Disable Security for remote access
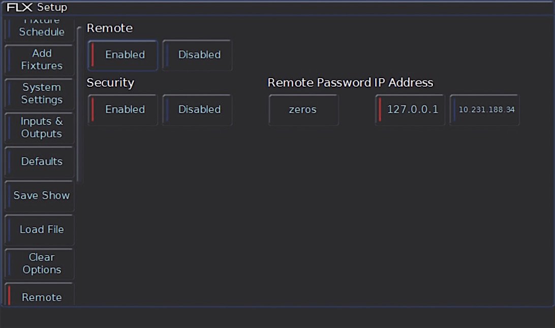Image resolution: width=555 pixels, height=328 pixels. [197, 110]
